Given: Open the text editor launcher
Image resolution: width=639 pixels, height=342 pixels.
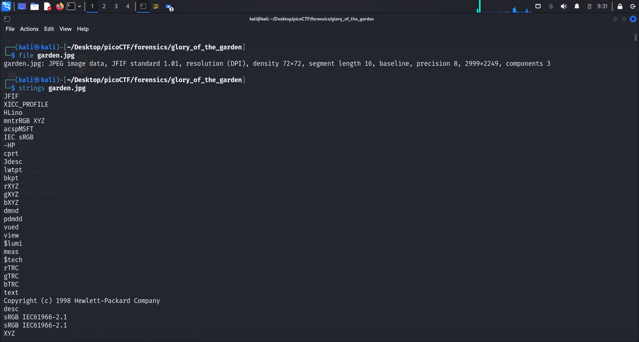Looking at the screenshot, I should (x=47, y=6).
